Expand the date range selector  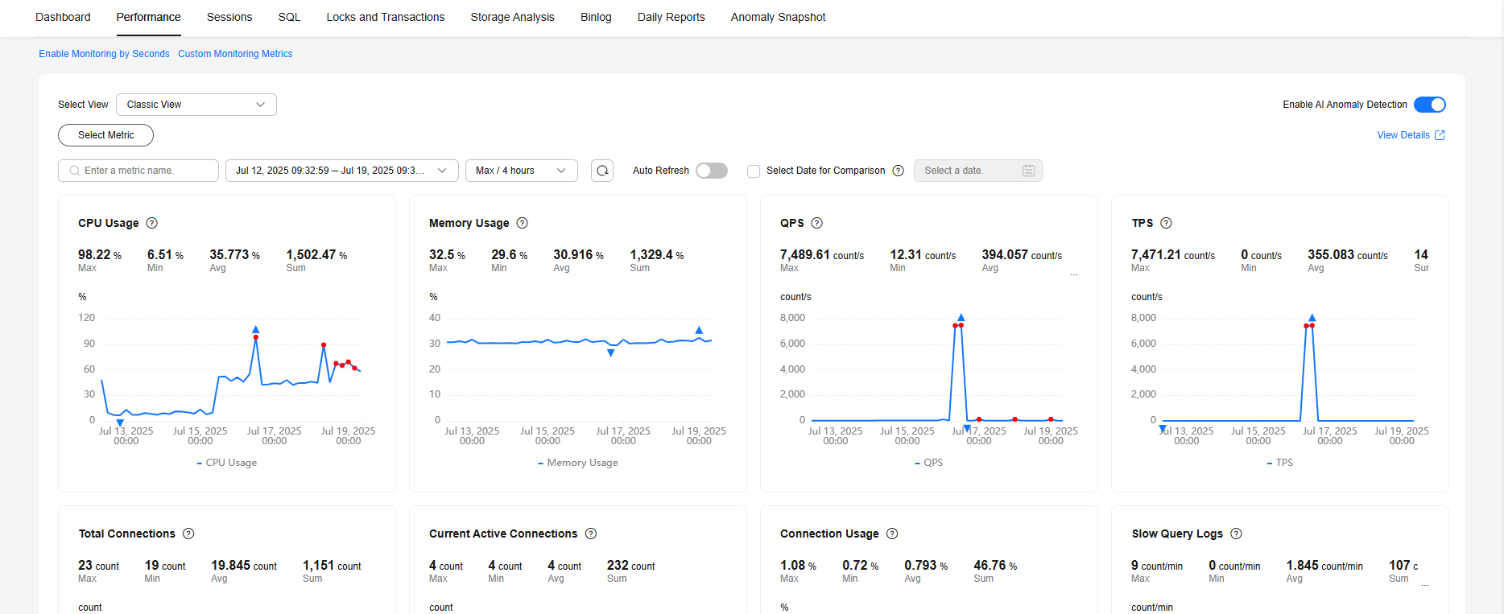tap(342, 171)
